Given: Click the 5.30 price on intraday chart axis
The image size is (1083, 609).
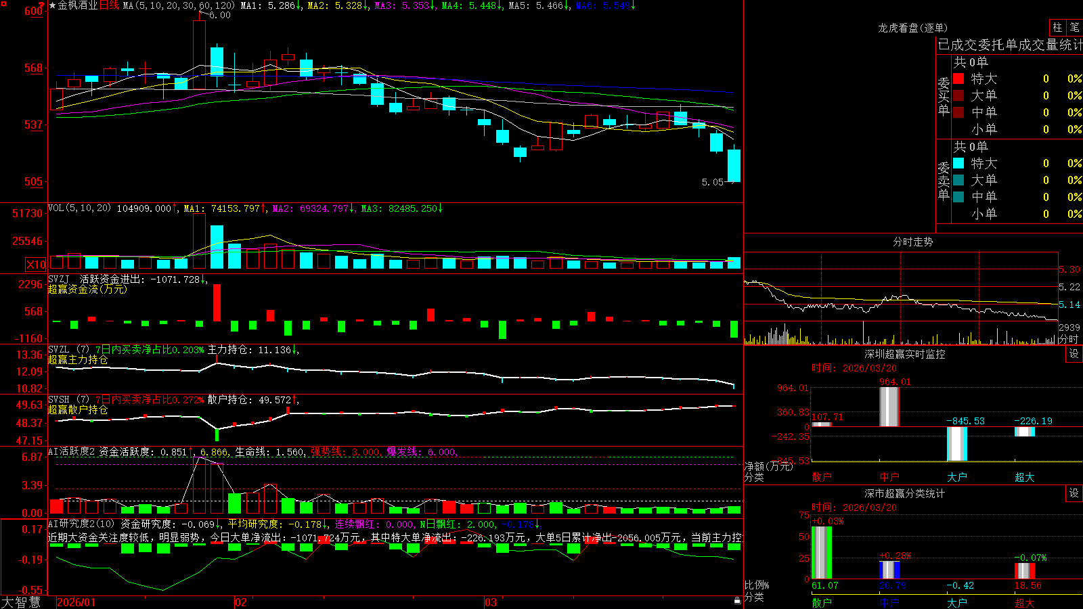Looking at the screenshot, I should pos(1069,269).
